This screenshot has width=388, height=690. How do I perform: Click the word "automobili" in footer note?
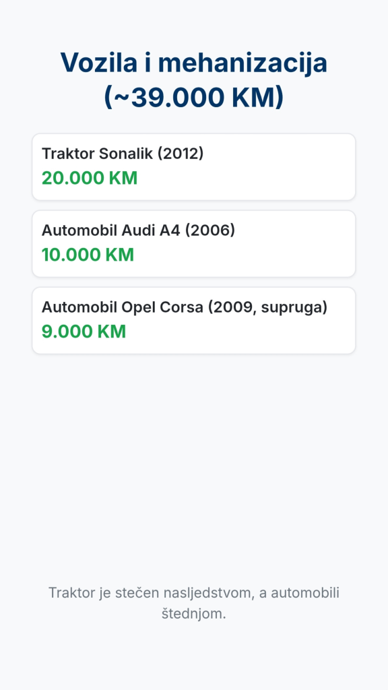click(305, 593)
